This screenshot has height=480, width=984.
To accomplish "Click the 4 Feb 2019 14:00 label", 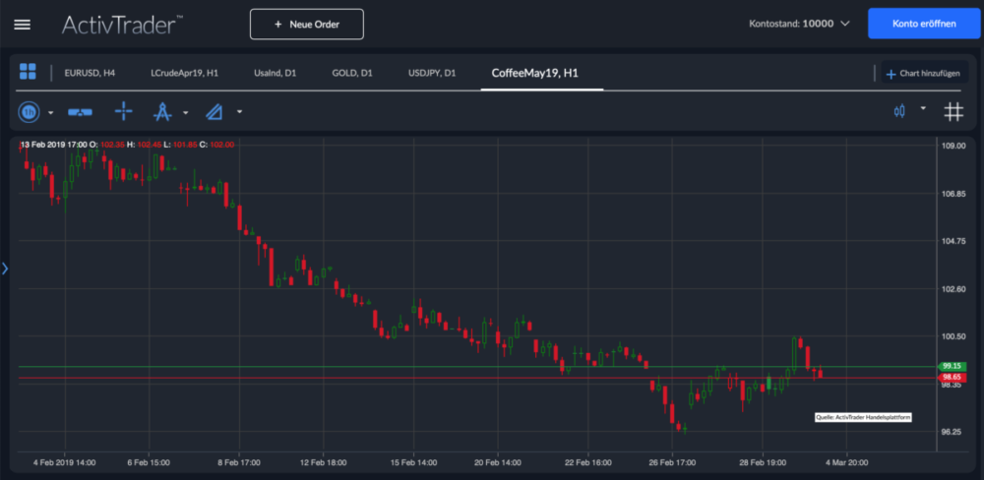I will point(65,462).
